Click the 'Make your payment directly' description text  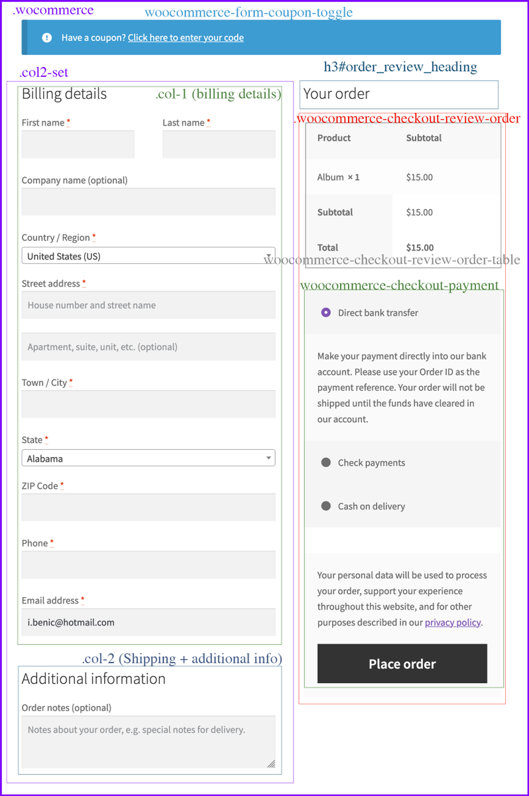[x=402, y=387]
